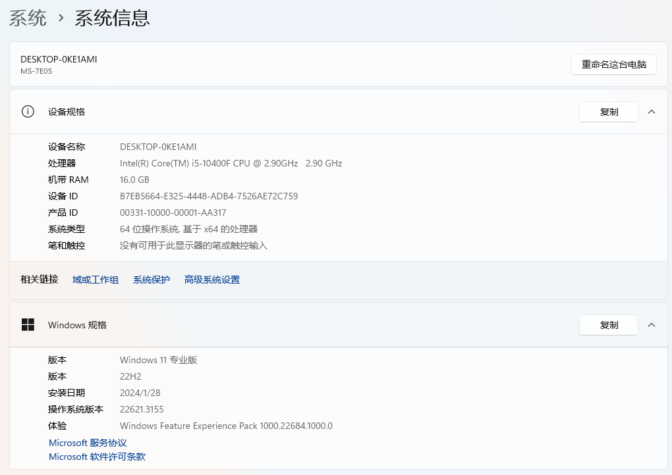Click the 设备名称 label

[x=67, y=147]
